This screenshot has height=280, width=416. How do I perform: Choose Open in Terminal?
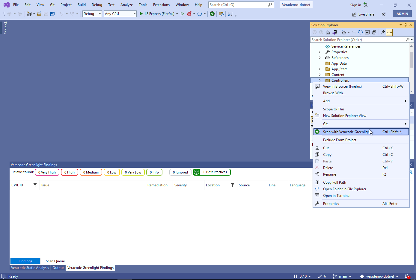tap(361, 196)
